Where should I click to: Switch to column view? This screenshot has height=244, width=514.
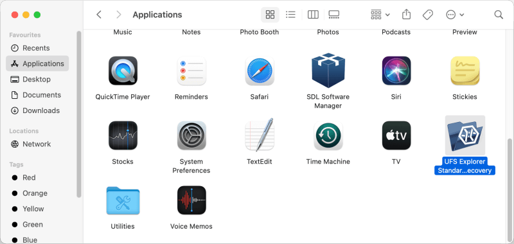click(313, 15)
